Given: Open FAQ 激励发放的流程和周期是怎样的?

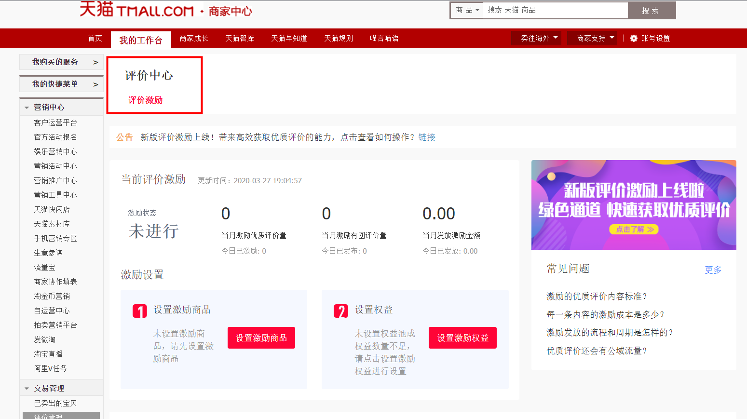Looking at the screenshot, I should coord(610,333).
